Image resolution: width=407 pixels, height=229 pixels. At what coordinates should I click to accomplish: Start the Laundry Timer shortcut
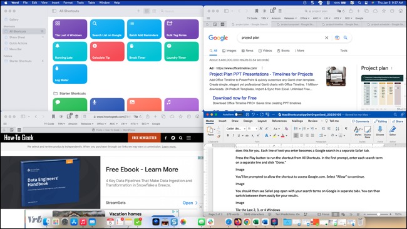pyautogui.click(x=182, y=51)
